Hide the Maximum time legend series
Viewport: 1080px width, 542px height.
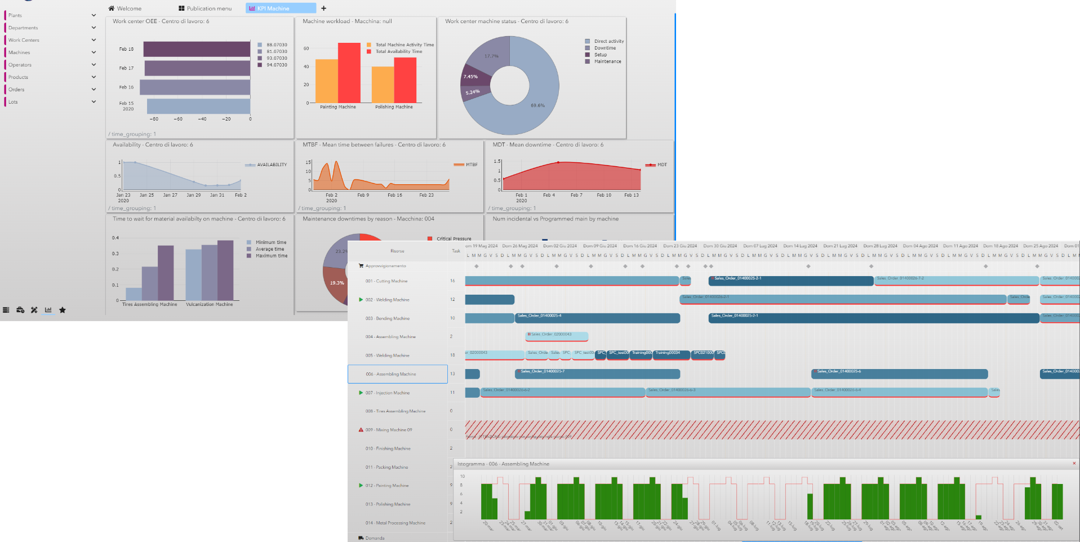271,256
